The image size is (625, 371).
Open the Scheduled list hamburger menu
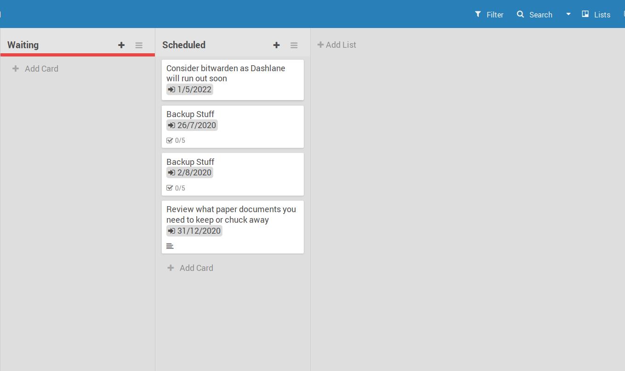pos(294,45)
